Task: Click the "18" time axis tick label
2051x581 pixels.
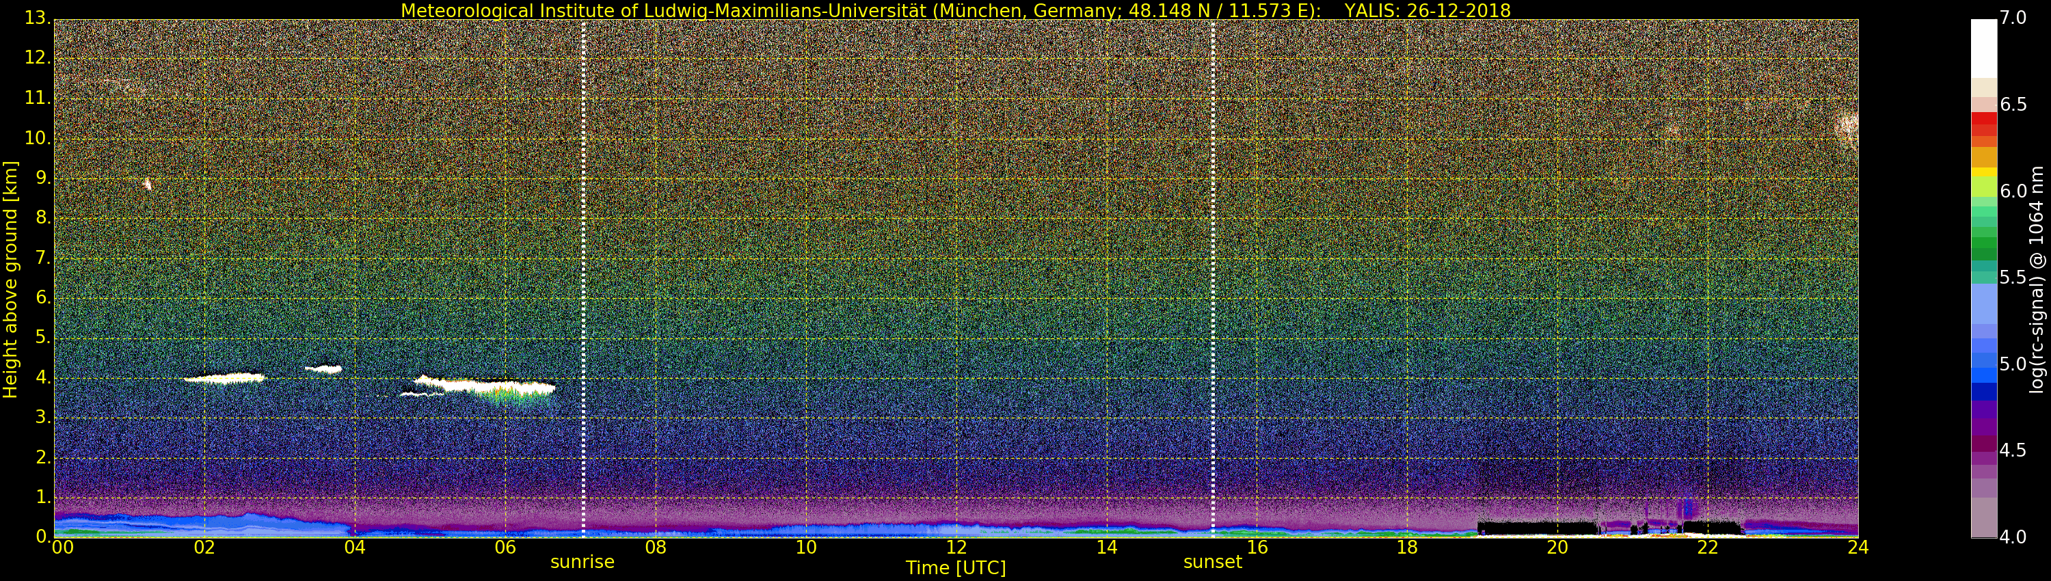Action: pyautogui.click(x=1407, y=548)
